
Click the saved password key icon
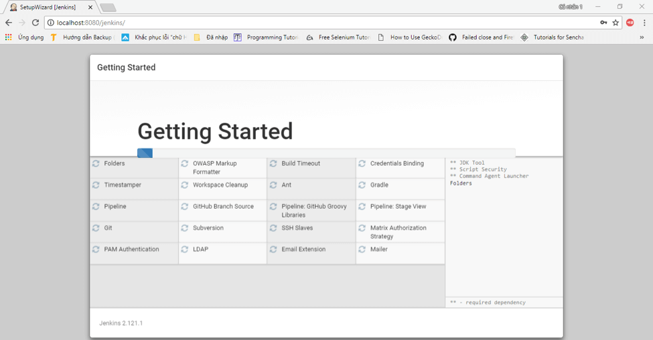[x=603, y=23]
